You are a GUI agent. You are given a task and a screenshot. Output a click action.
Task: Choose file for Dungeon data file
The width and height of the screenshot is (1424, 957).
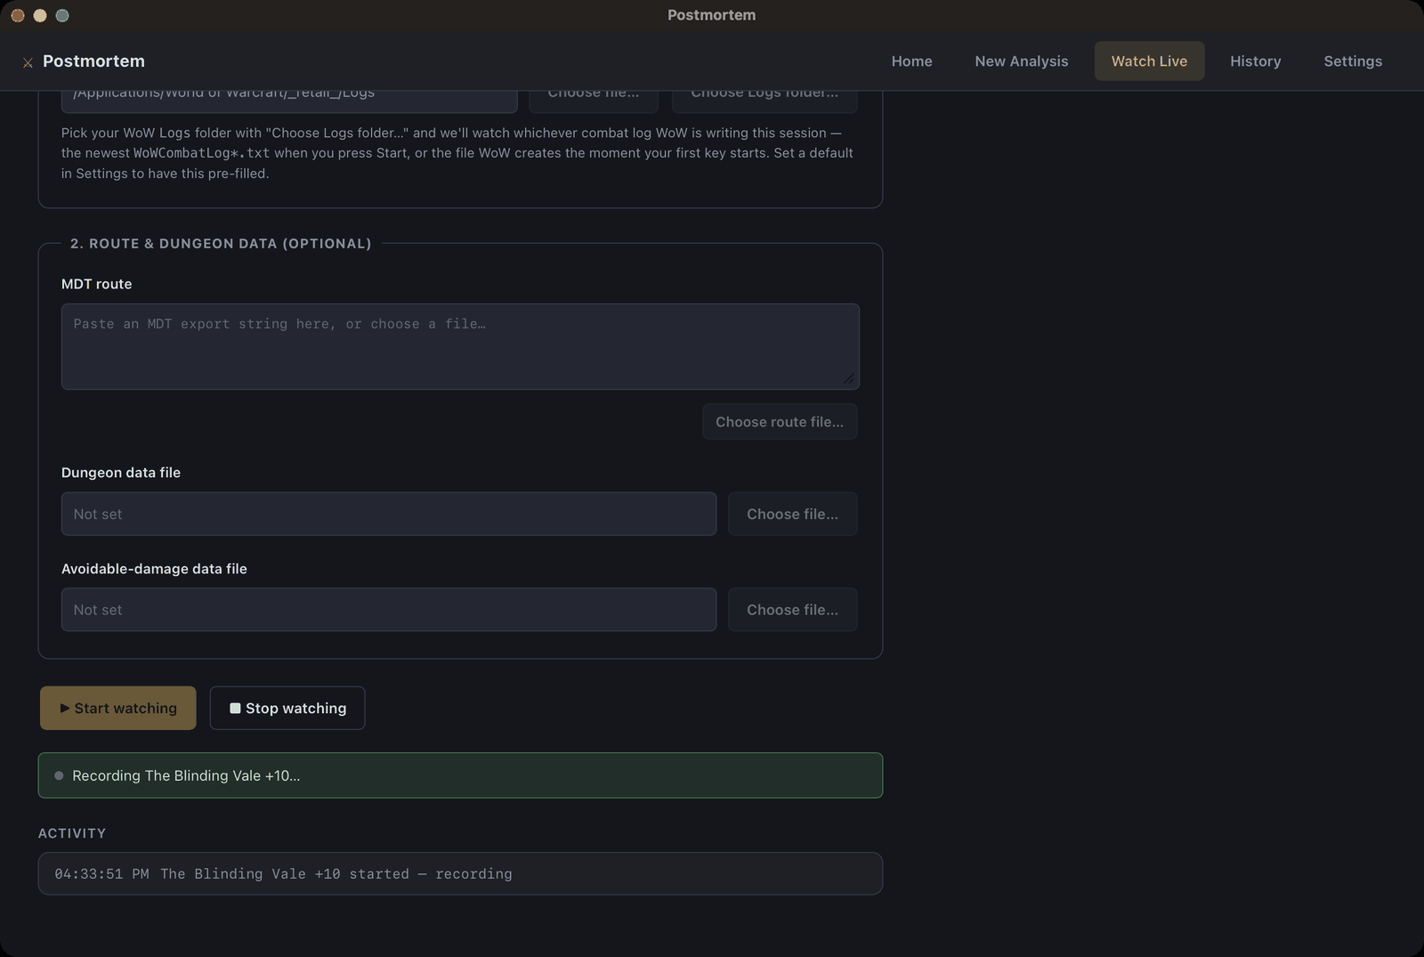792,514
